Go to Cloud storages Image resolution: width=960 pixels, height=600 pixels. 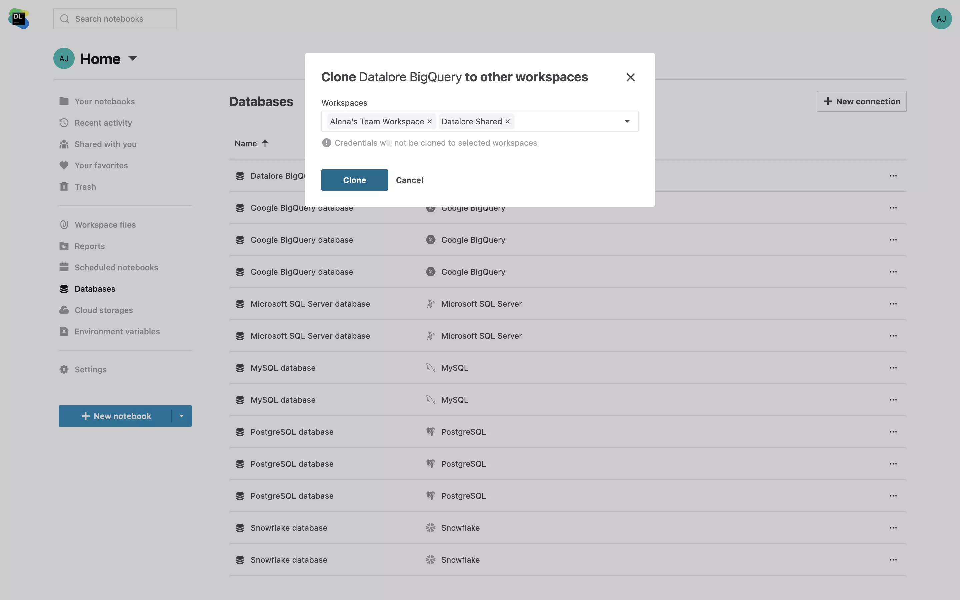104,310
